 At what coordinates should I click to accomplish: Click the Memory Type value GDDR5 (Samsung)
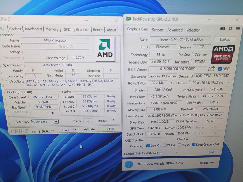(164, 103)
